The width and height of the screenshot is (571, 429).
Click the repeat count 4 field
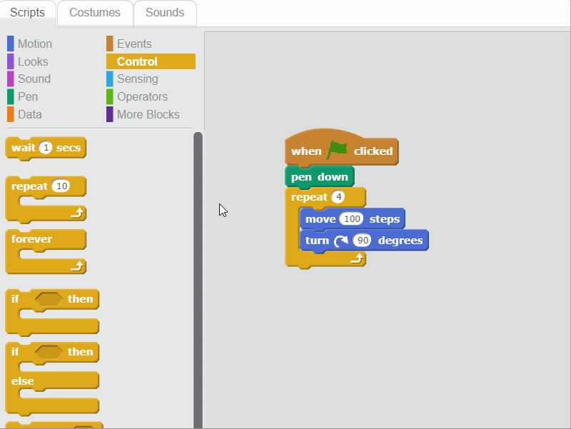(338, 197)
